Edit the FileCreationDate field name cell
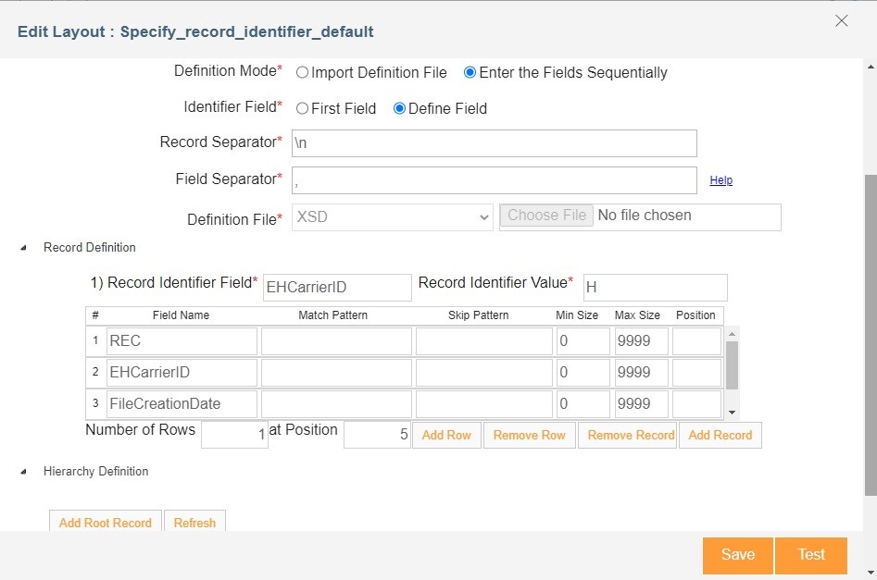The height and width of the screenshot is (580, 877). 182,403
